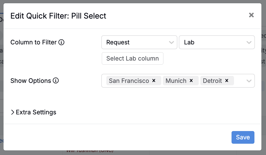The height and width of the screenshot is (155, 266).
Task: Save the quick filter changes
Action: point(243,137)
